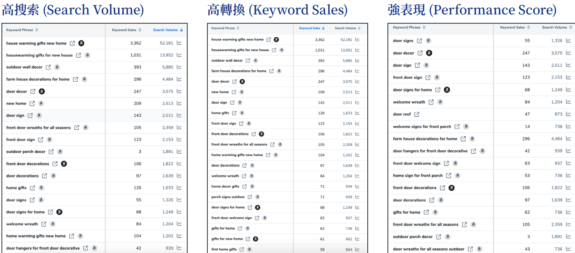
Task: Click trend chart icon for 'gifts for new home'
Action: point(357,239)
